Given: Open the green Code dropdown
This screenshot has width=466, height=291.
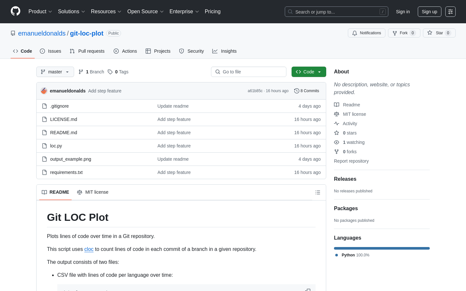Looking at the screenshot, I should [x=309, y=72].
